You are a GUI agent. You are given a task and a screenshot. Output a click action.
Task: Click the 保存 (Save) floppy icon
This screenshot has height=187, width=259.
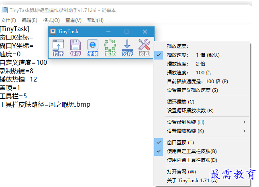(75, 48)
